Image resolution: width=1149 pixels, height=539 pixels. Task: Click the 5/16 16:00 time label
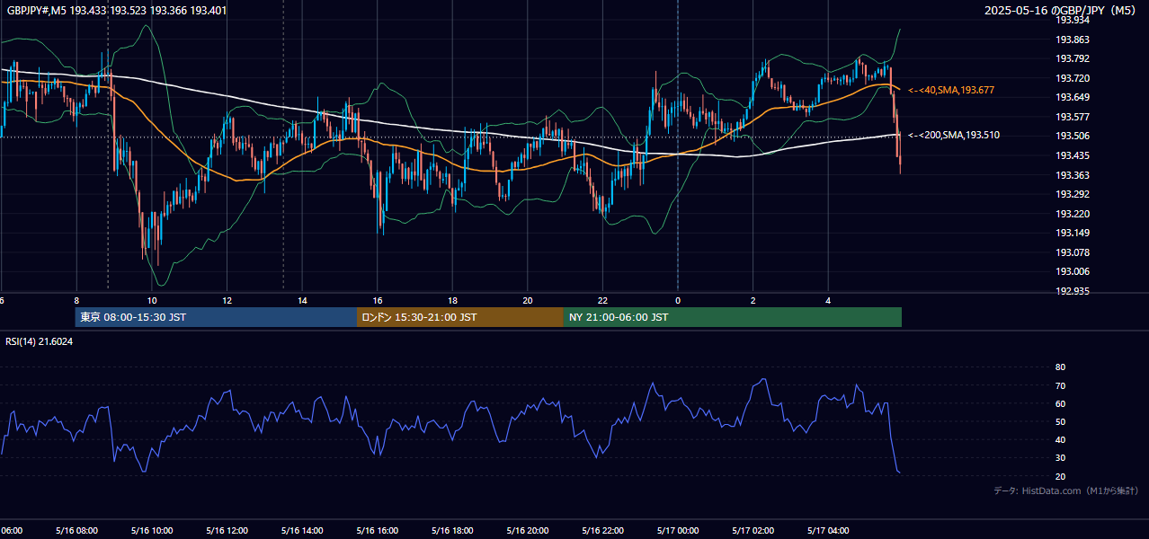pos(377,531)
